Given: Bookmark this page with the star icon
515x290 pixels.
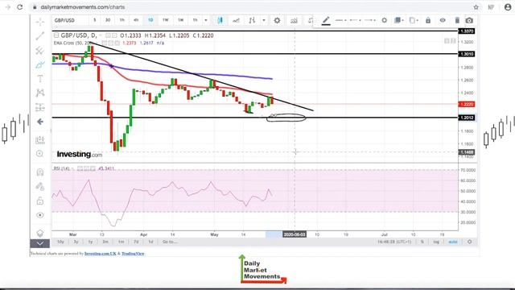Looking at the screenshot, I should pos(476,7).
